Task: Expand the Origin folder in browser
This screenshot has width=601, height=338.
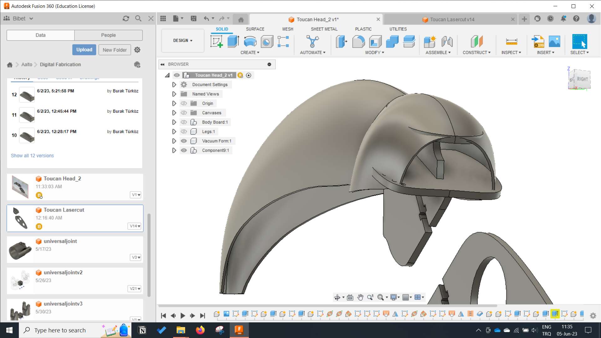Action: click(x=174, y=103)
